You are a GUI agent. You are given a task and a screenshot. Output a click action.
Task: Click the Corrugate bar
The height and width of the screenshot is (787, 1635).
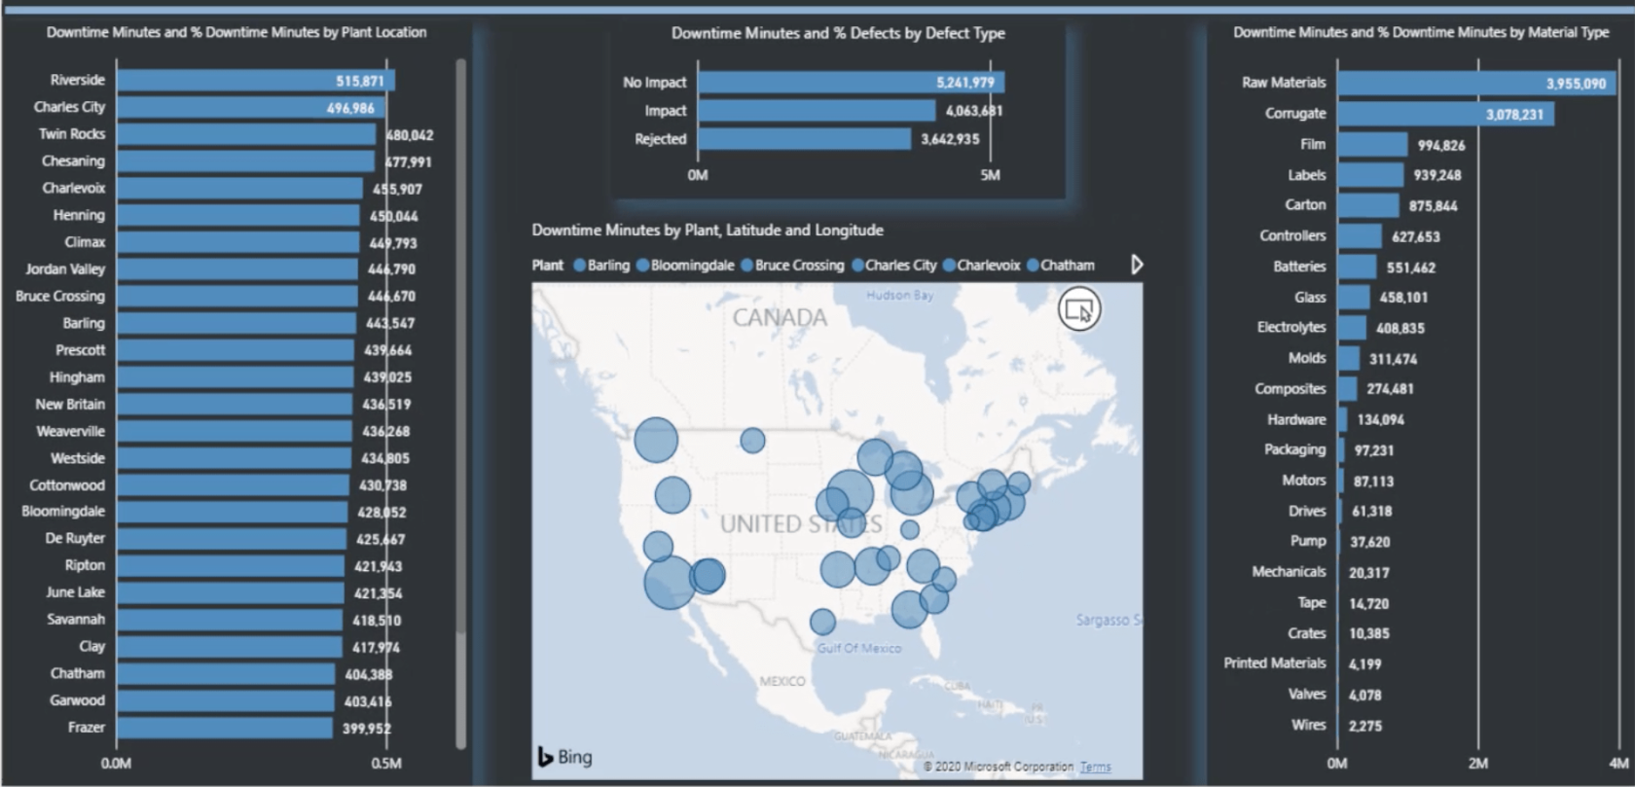pyautogui.click(x=1446, y=114)
